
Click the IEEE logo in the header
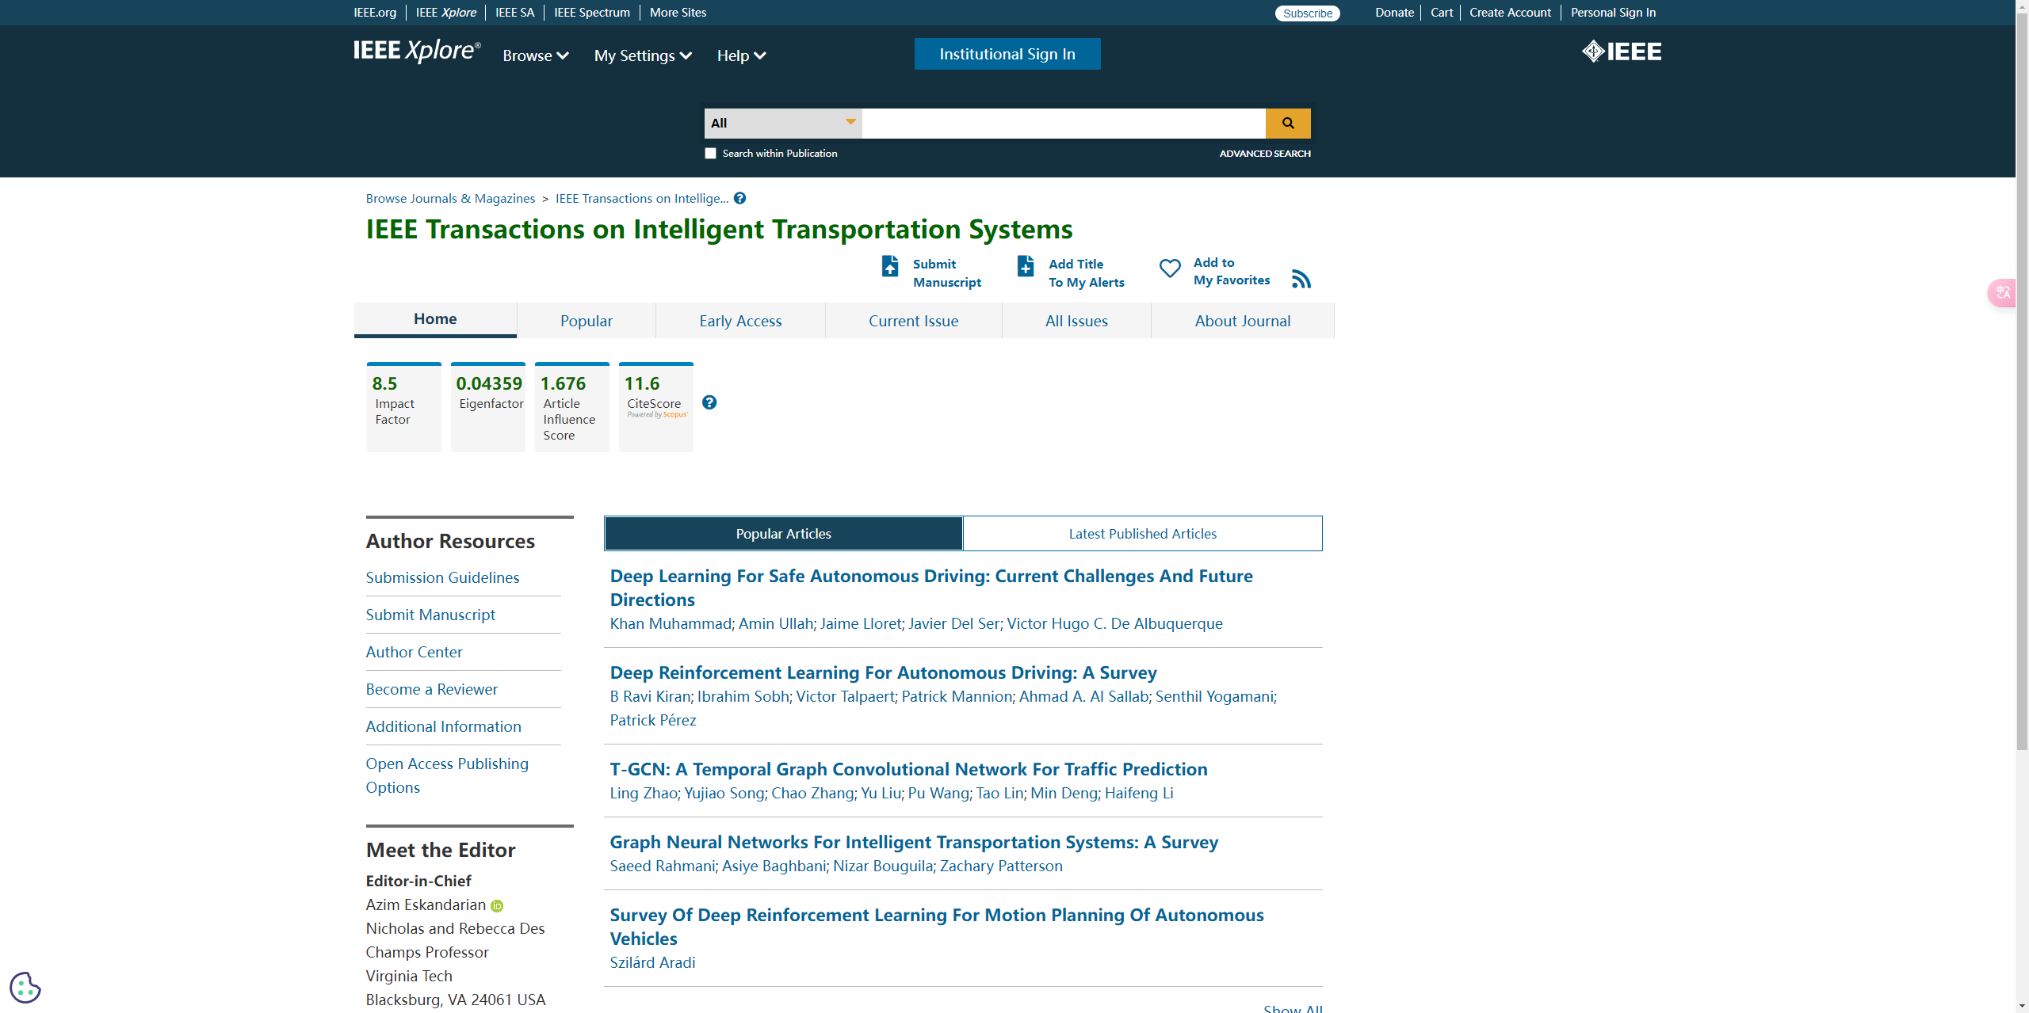pos(1622,52)
